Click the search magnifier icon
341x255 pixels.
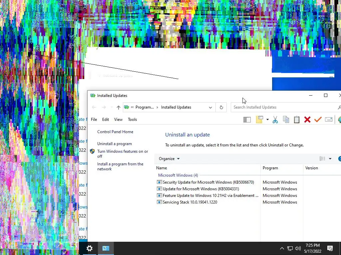[x=339, y=107]
